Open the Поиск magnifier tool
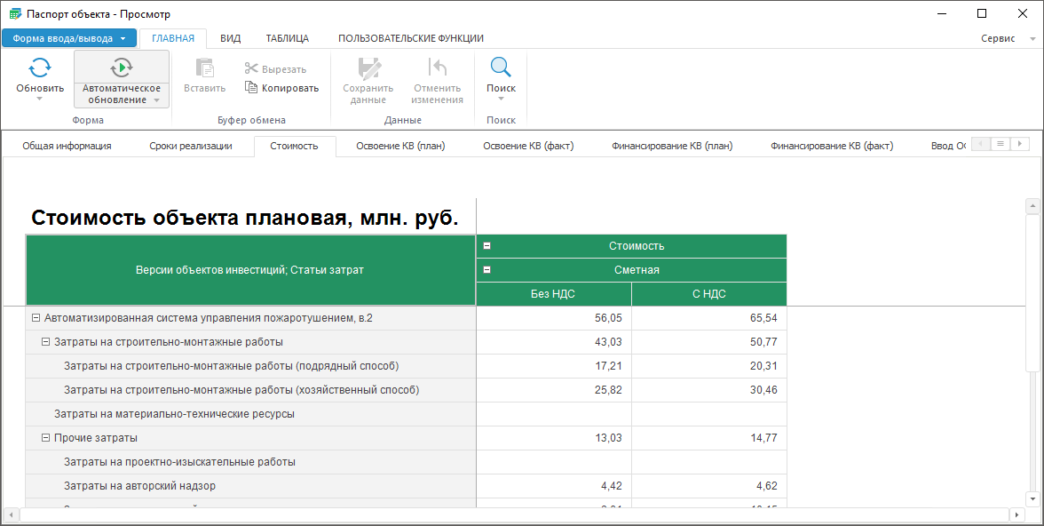This screenshot has width=1044, height=526. pos(501,68)
